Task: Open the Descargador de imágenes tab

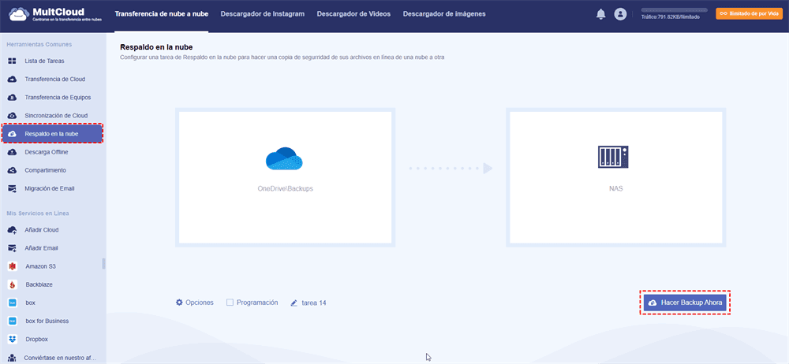Action: coord(444,14)
